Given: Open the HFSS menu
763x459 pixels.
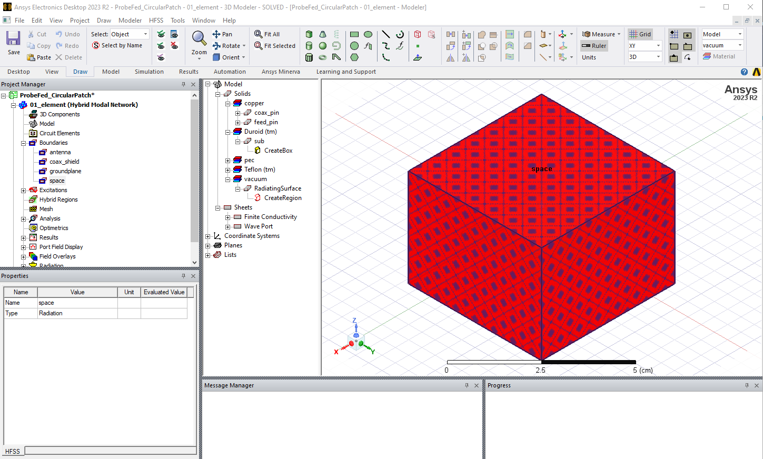Looking at the screenshot, I should (x=156, y=20).
